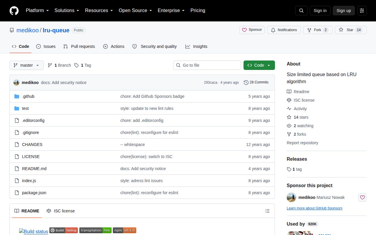This screenshot has height=235, width=376.
Task: Open the Insights tab
Action: pyautogui.click(x=196, y=46)
